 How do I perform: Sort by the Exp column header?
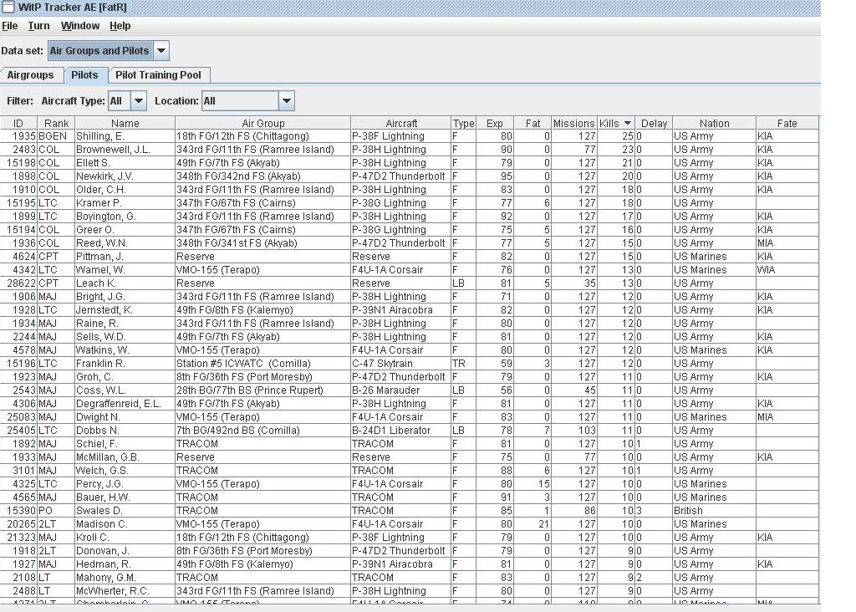495,124
